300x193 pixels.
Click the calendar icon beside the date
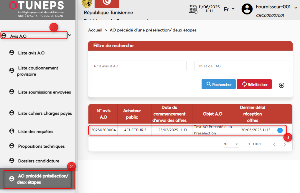click(193, 9)
